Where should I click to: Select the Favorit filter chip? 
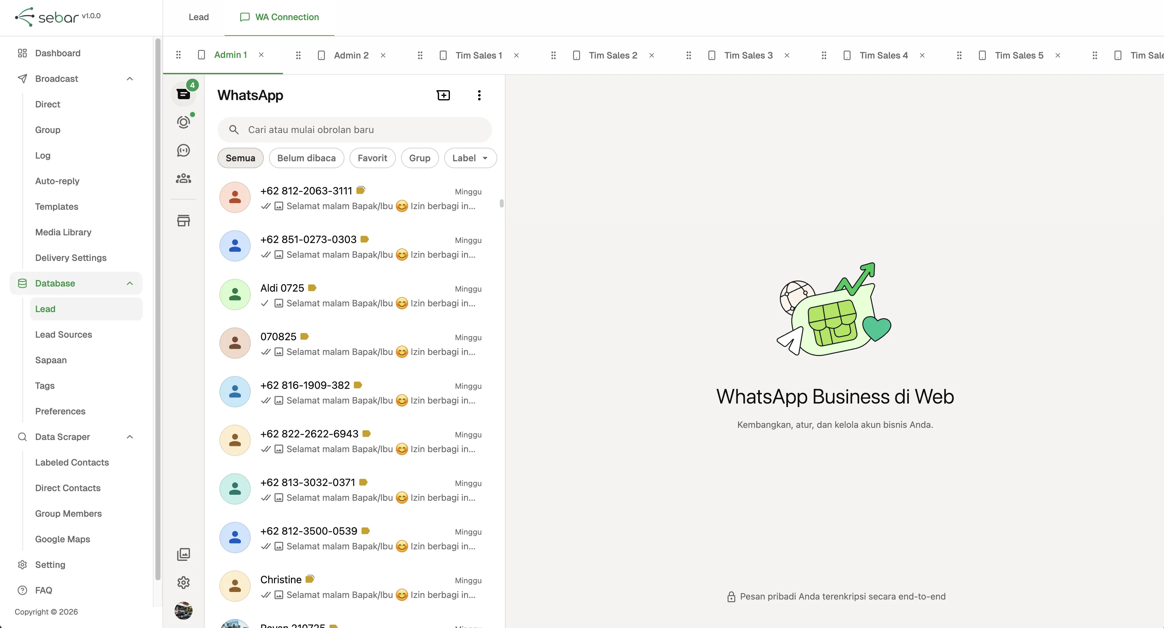372,158
